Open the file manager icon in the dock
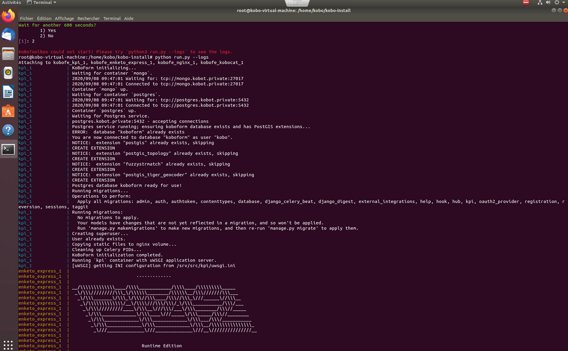This screenshot has width=568, height=351. (x=8, y=54)
